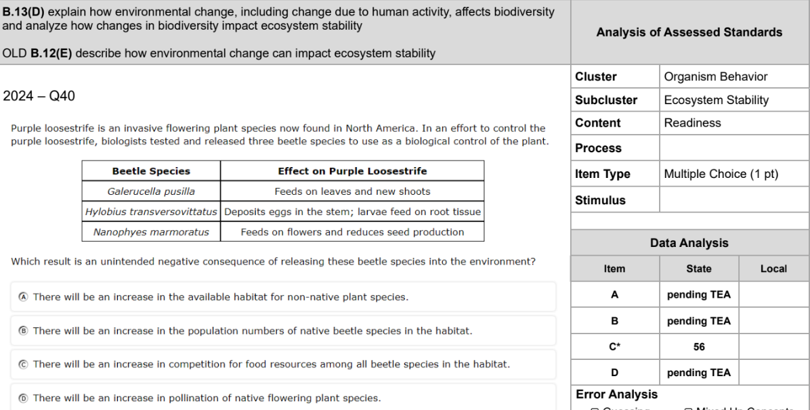Click the available habitat for non-native plants answer
Image resolution: width=810 pixels, height=410 pixels.
click(x=221, y=297)
